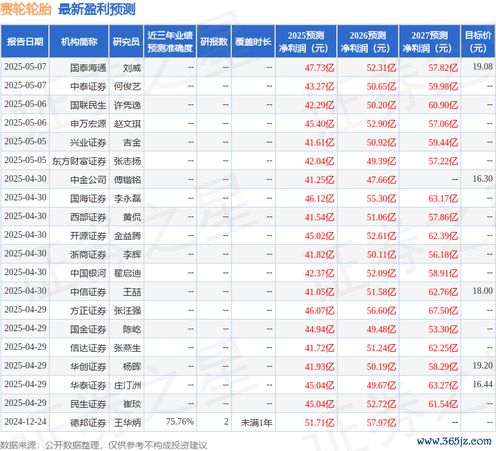Viewport: 496px width, 451px height.
Task: Click 2027 forecast 59.98亿
Action: pos(443,86)
